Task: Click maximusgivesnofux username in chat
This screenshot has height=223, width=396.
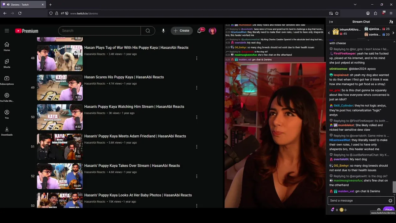Action: (348, 181)
